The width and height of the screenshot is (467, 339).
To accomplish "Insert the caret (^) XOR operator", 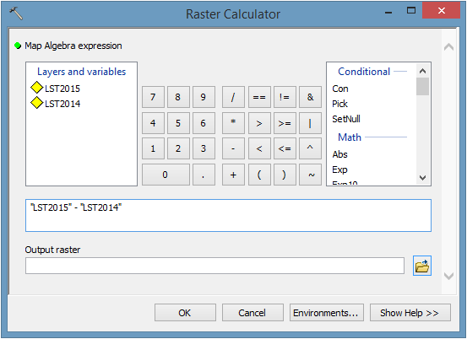I will click(x=310, y=148).
